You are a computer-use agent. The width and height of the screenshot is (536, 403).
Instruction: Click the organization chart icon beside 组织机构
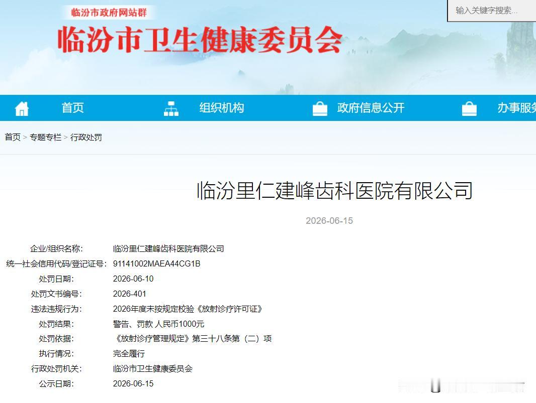coord(171,109)
